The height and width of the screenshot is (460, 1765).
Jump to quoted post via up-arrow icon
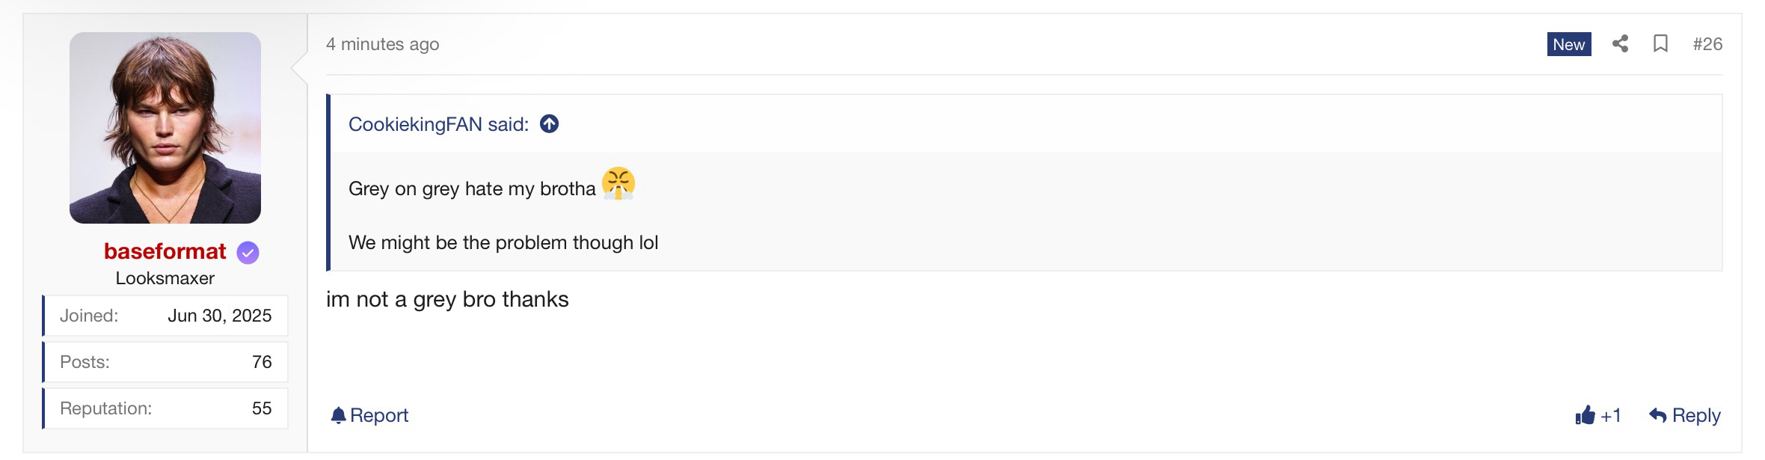pos(550,124)
